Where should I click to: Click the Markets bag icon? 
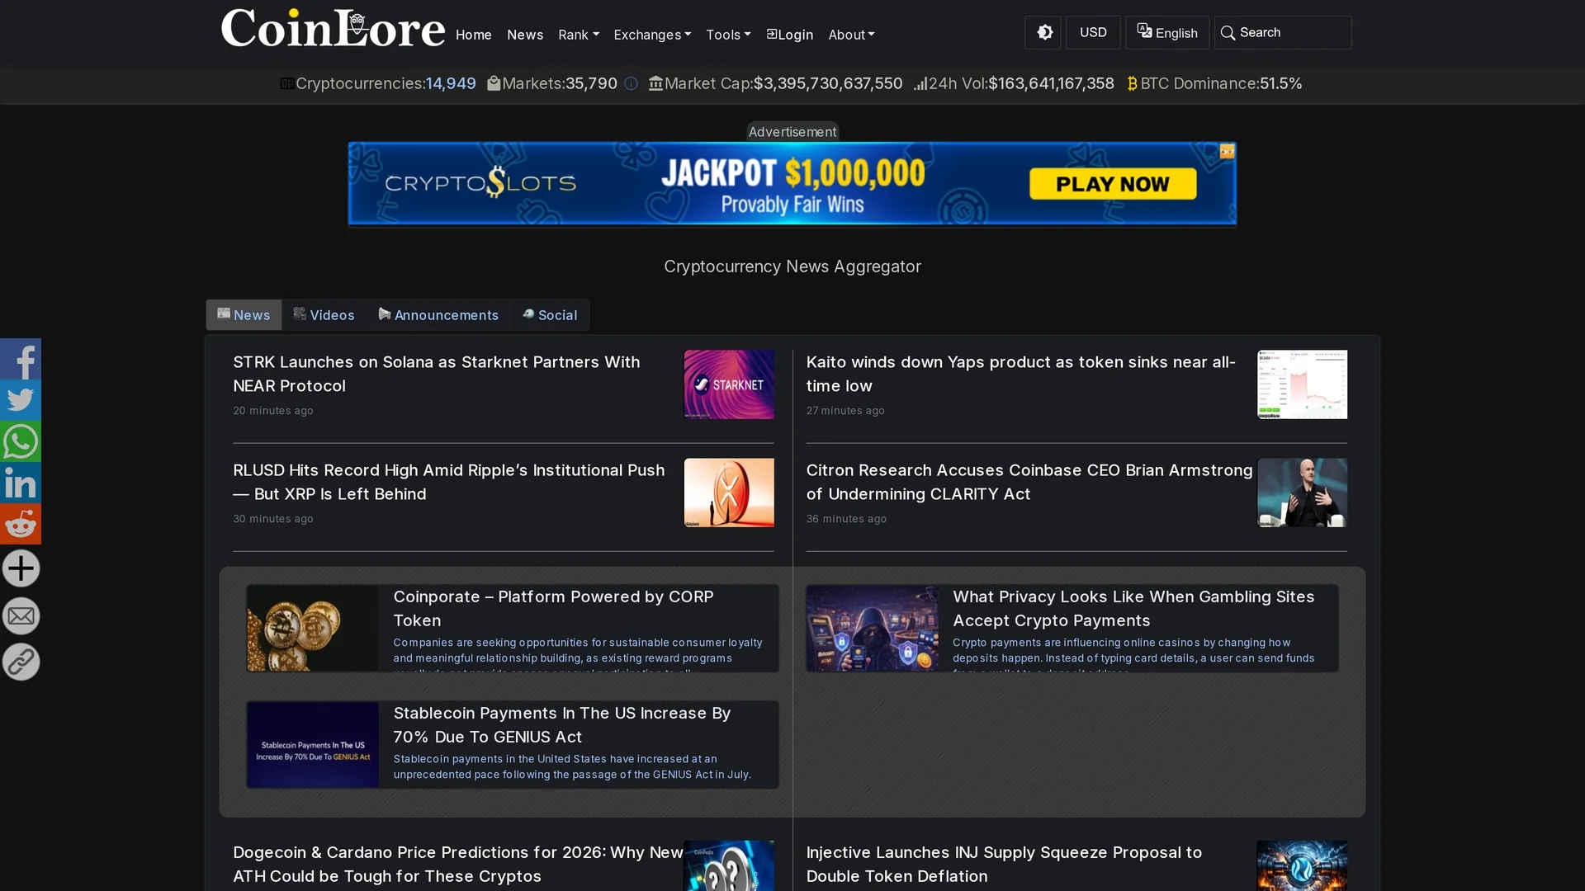point(494,83)
